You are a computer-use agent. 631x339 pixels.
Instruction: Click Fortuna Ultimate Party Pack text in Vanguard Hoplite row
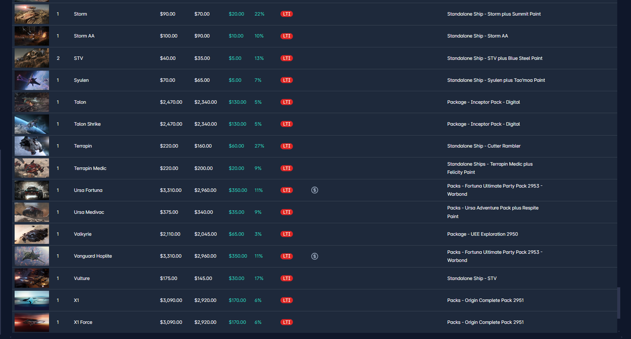click(x=495, y=256)
